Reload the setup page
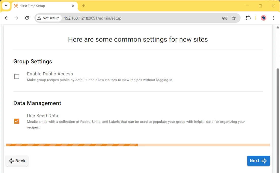The image size is (280, 173). tap(27, 18)
